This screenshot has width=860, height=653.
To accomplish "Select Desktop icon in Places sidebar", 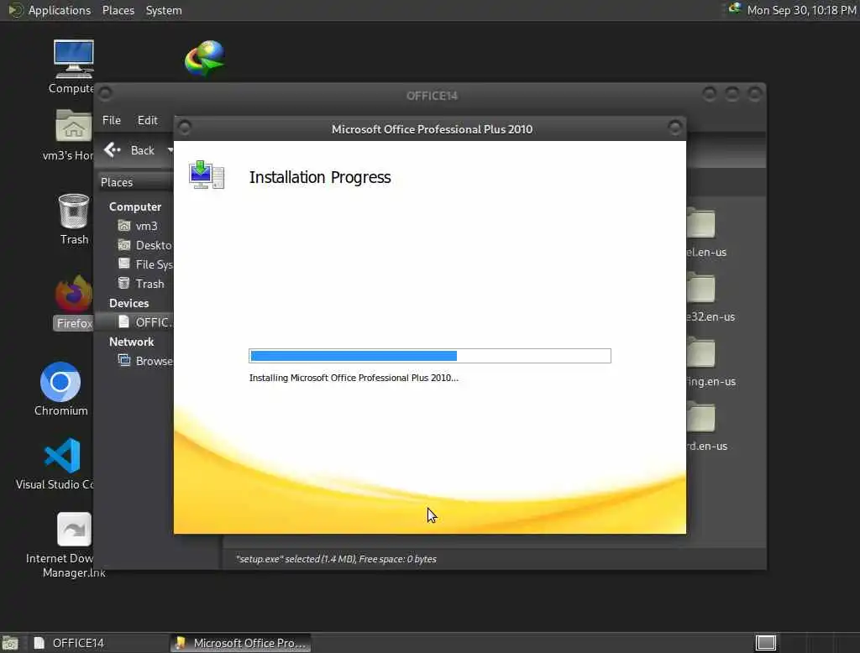I will (124, 244).
